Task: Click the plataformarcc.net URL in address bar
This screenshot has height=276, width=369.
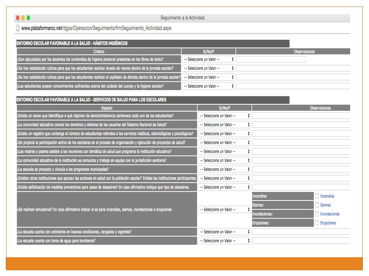Action: [96, 28]
